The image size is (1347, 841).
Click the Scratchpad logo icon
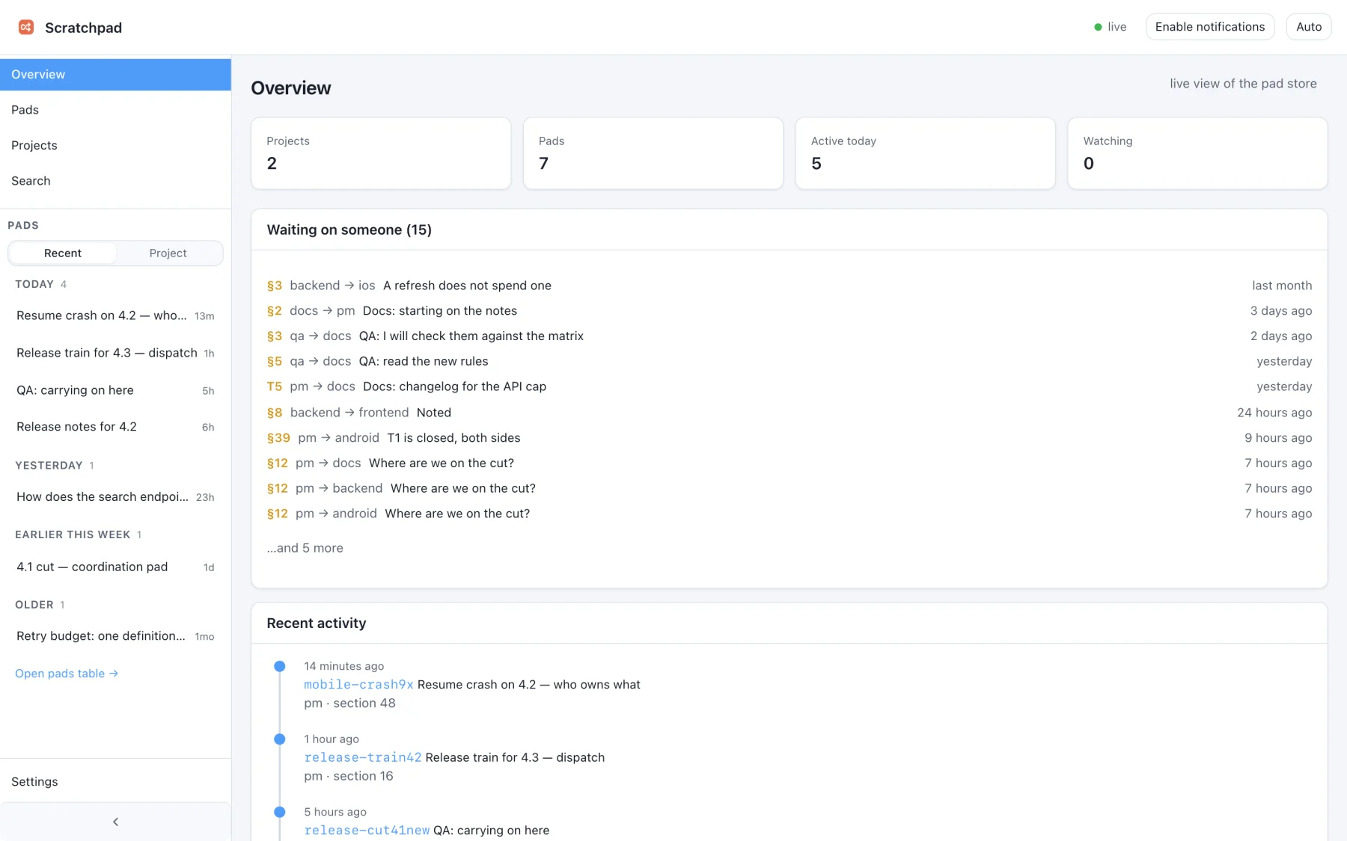pyautogui.click(x=26, y=28)
